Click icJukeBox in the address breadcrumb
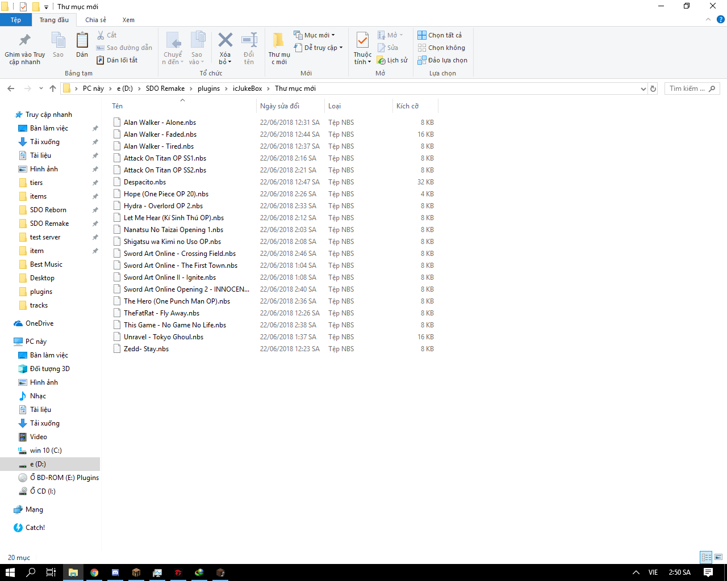Viewport: 727px width, 581px height. [x=247, y=89]
